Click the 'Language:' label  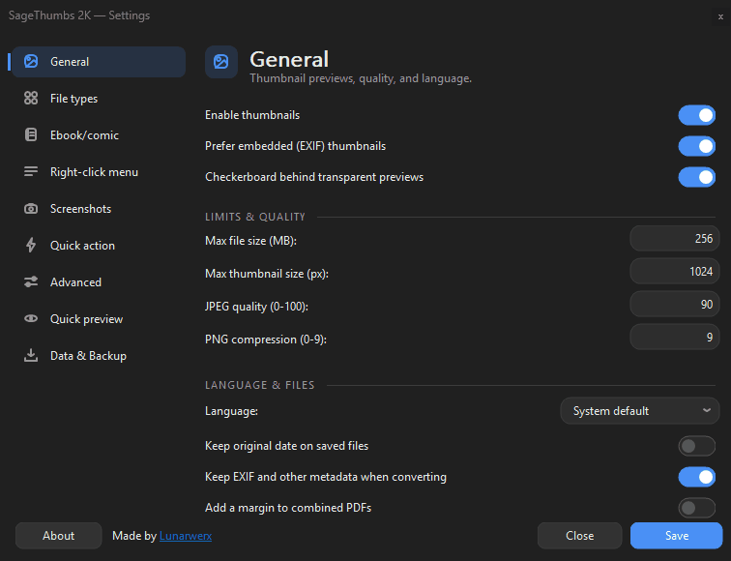(231, 411)
